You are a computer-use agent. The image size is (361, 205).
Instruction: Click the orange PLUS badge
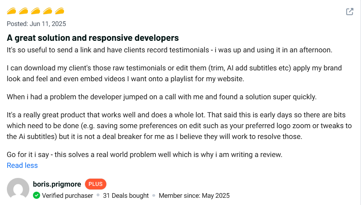tap(95, 184)
